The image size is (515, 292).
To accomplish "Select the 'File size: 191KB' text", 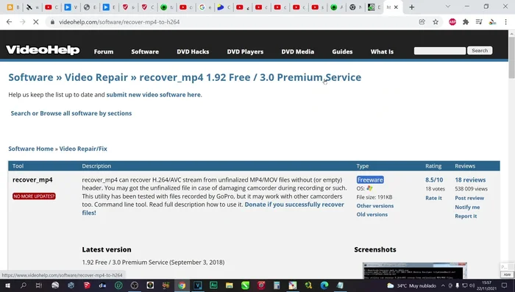I will pos(374,197).
